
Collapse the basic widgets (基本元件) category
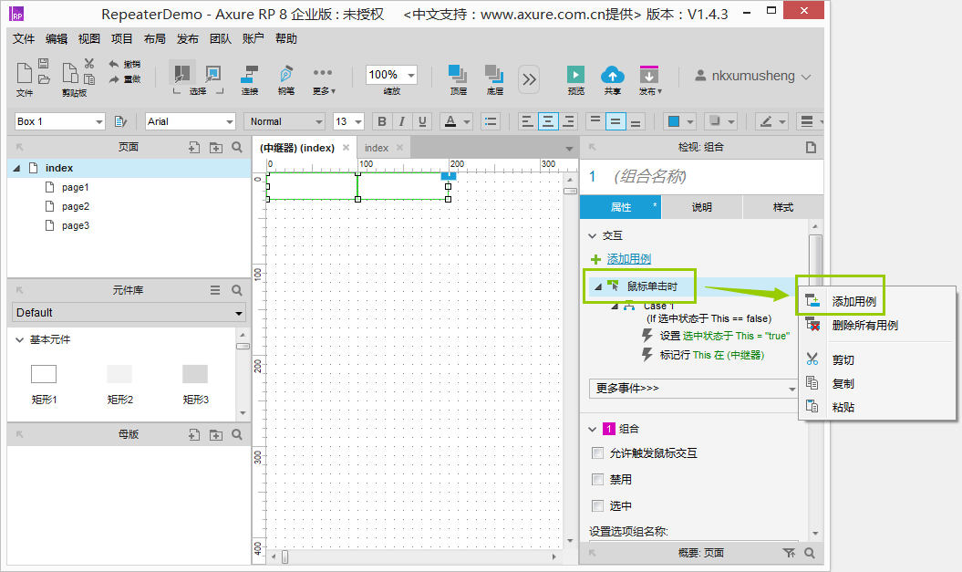click(x=20, y=339)
